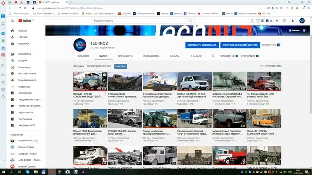This screenshot has height=175, width=312.
Task: Go back with the browser back arrow
Action: [x=9, y=8]
